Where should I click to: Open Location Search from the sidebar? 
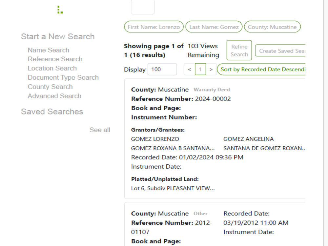pos(52,68)
